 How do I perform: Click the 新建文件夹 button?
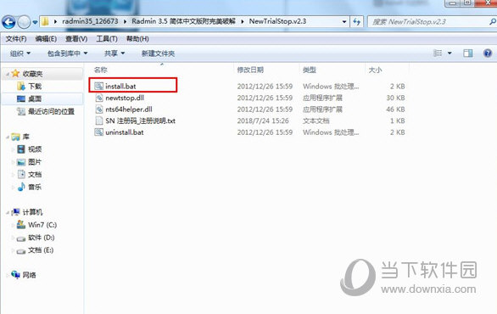158,53
